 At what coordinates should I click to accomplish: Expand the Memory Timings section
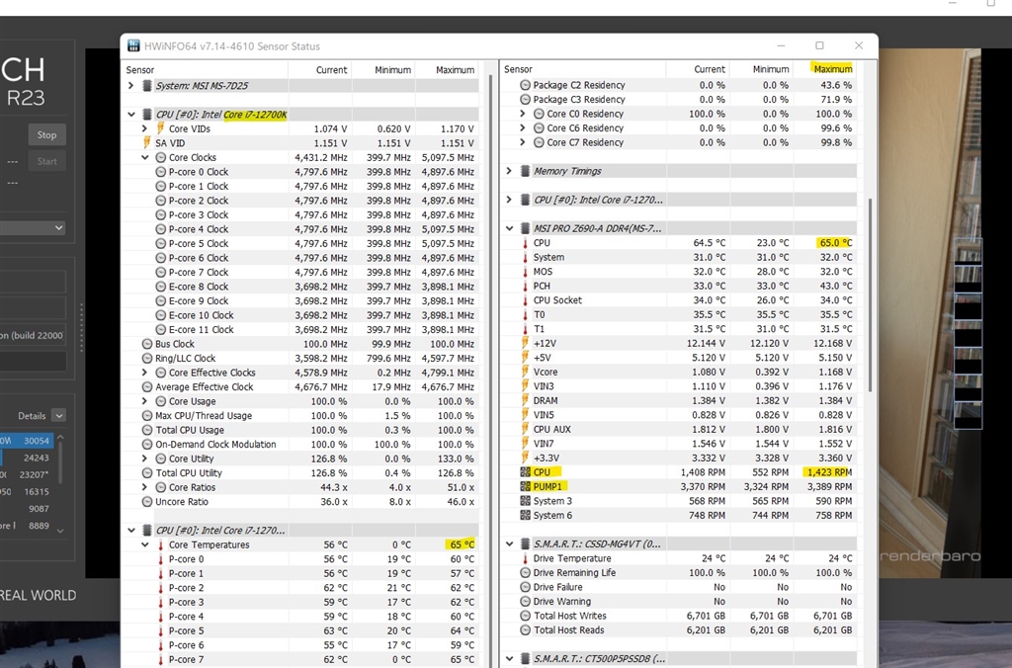coord(509,171)
